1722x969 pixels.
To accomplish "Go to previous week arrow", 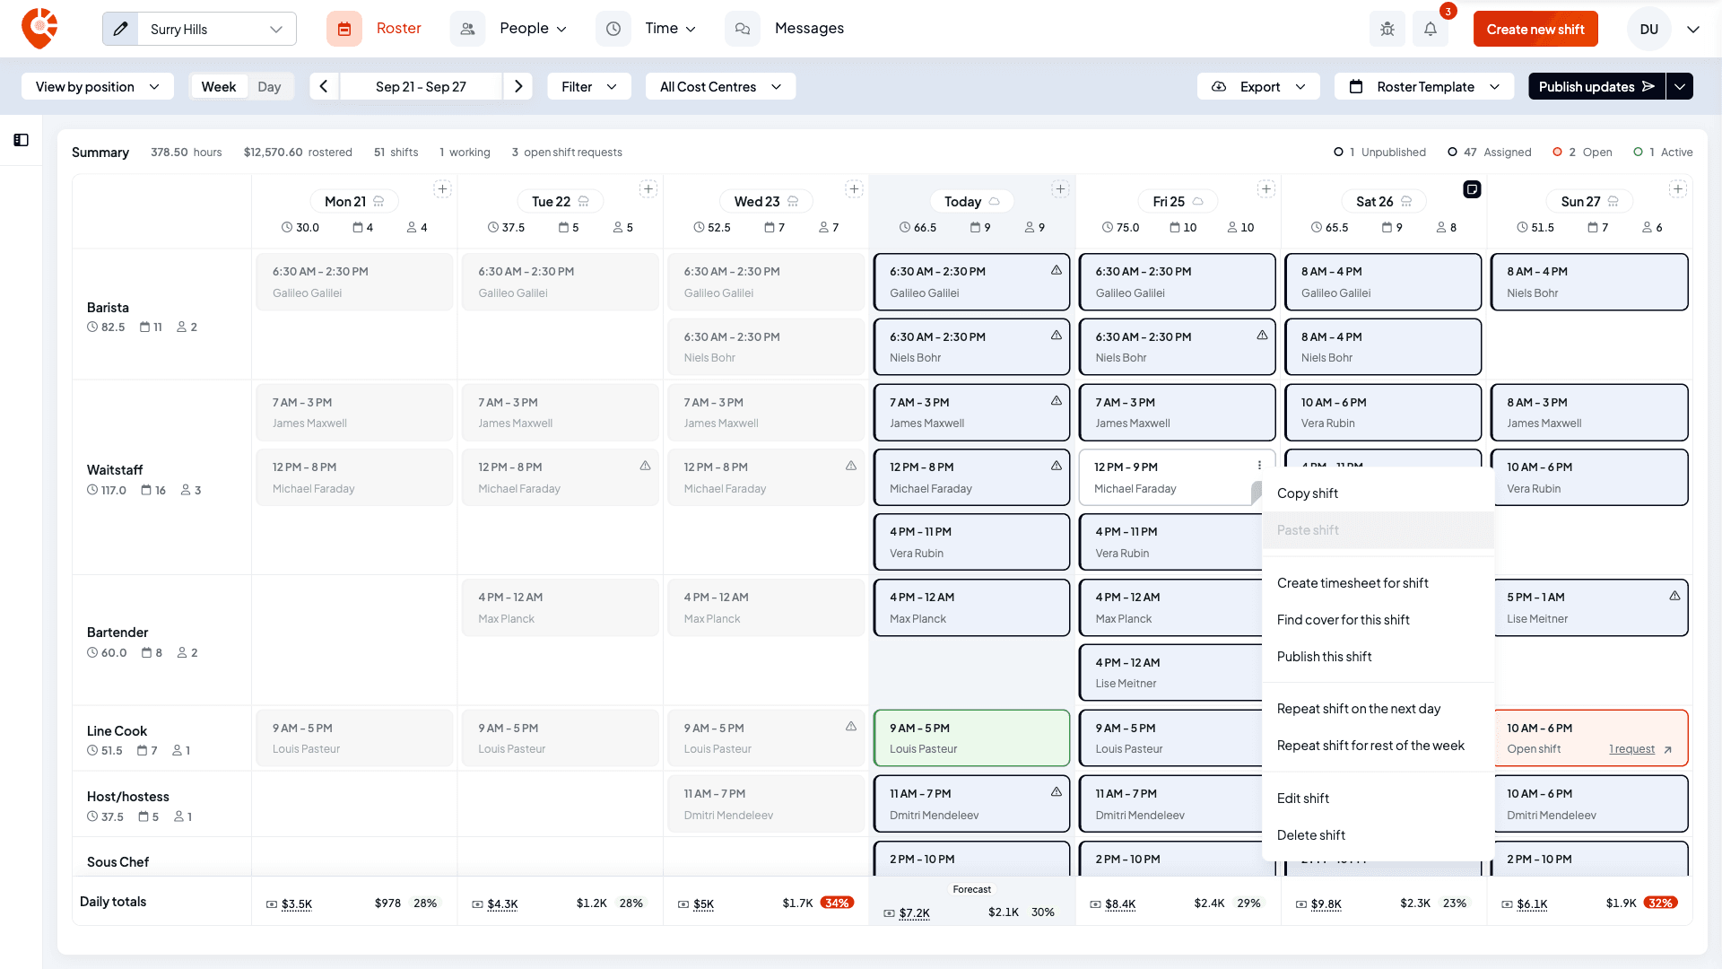I will pyautogui.click(x=324, y=86).
